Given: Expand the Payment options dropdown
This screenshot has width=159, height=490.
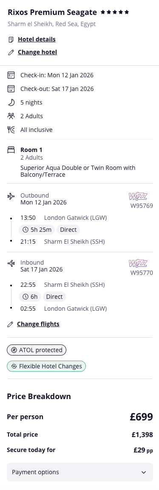Looking at the screenshot, I should 80,472.
